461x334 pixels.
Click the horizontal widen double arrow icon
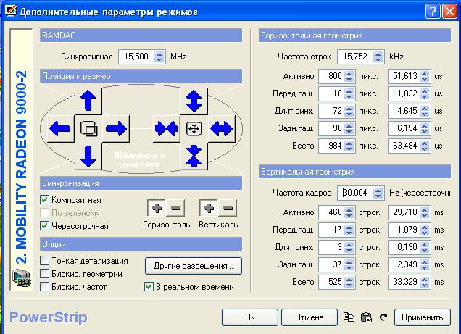[x=222, y=129]
